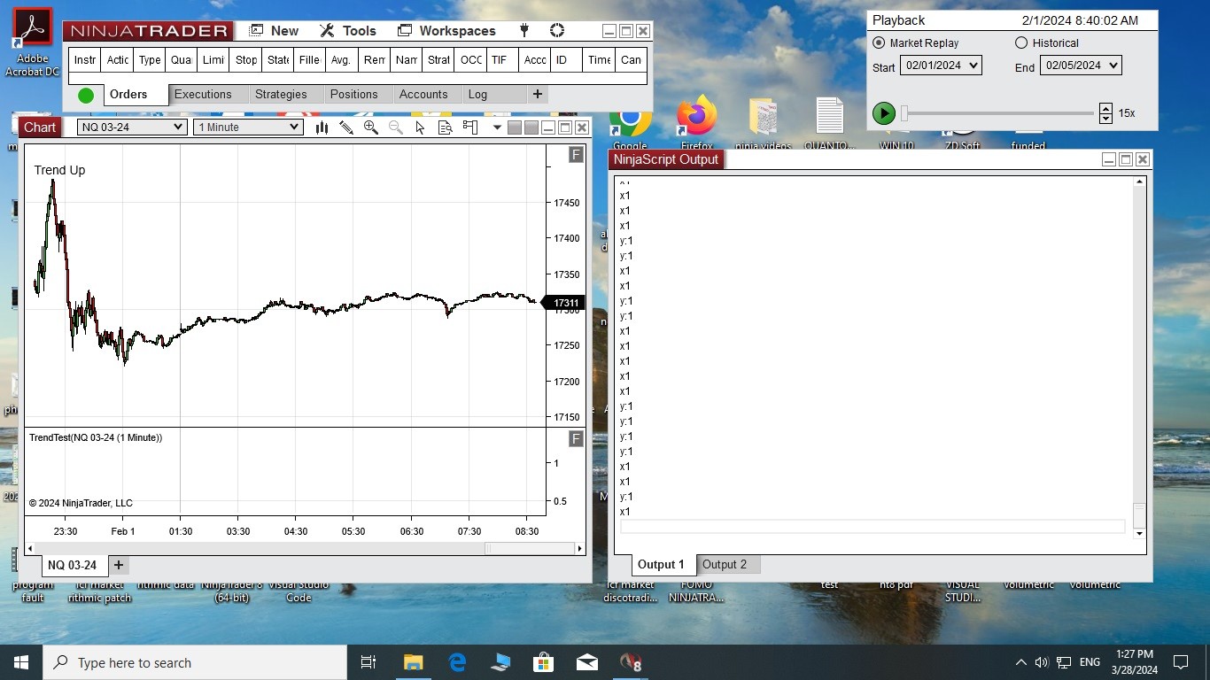Select the chart cursor pointer tool
Screen dimensions: 1210x680
point(420,127)
